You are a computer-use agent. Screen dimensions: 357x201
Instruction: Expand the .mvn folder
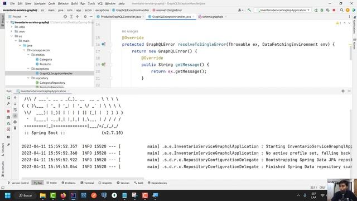tap(11, 31)
